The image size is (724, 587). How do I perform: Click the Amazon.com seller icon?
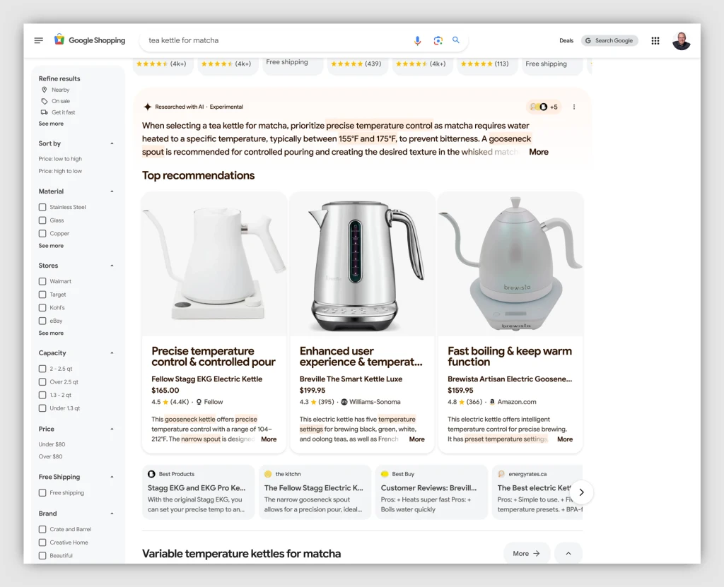[492, 402]
